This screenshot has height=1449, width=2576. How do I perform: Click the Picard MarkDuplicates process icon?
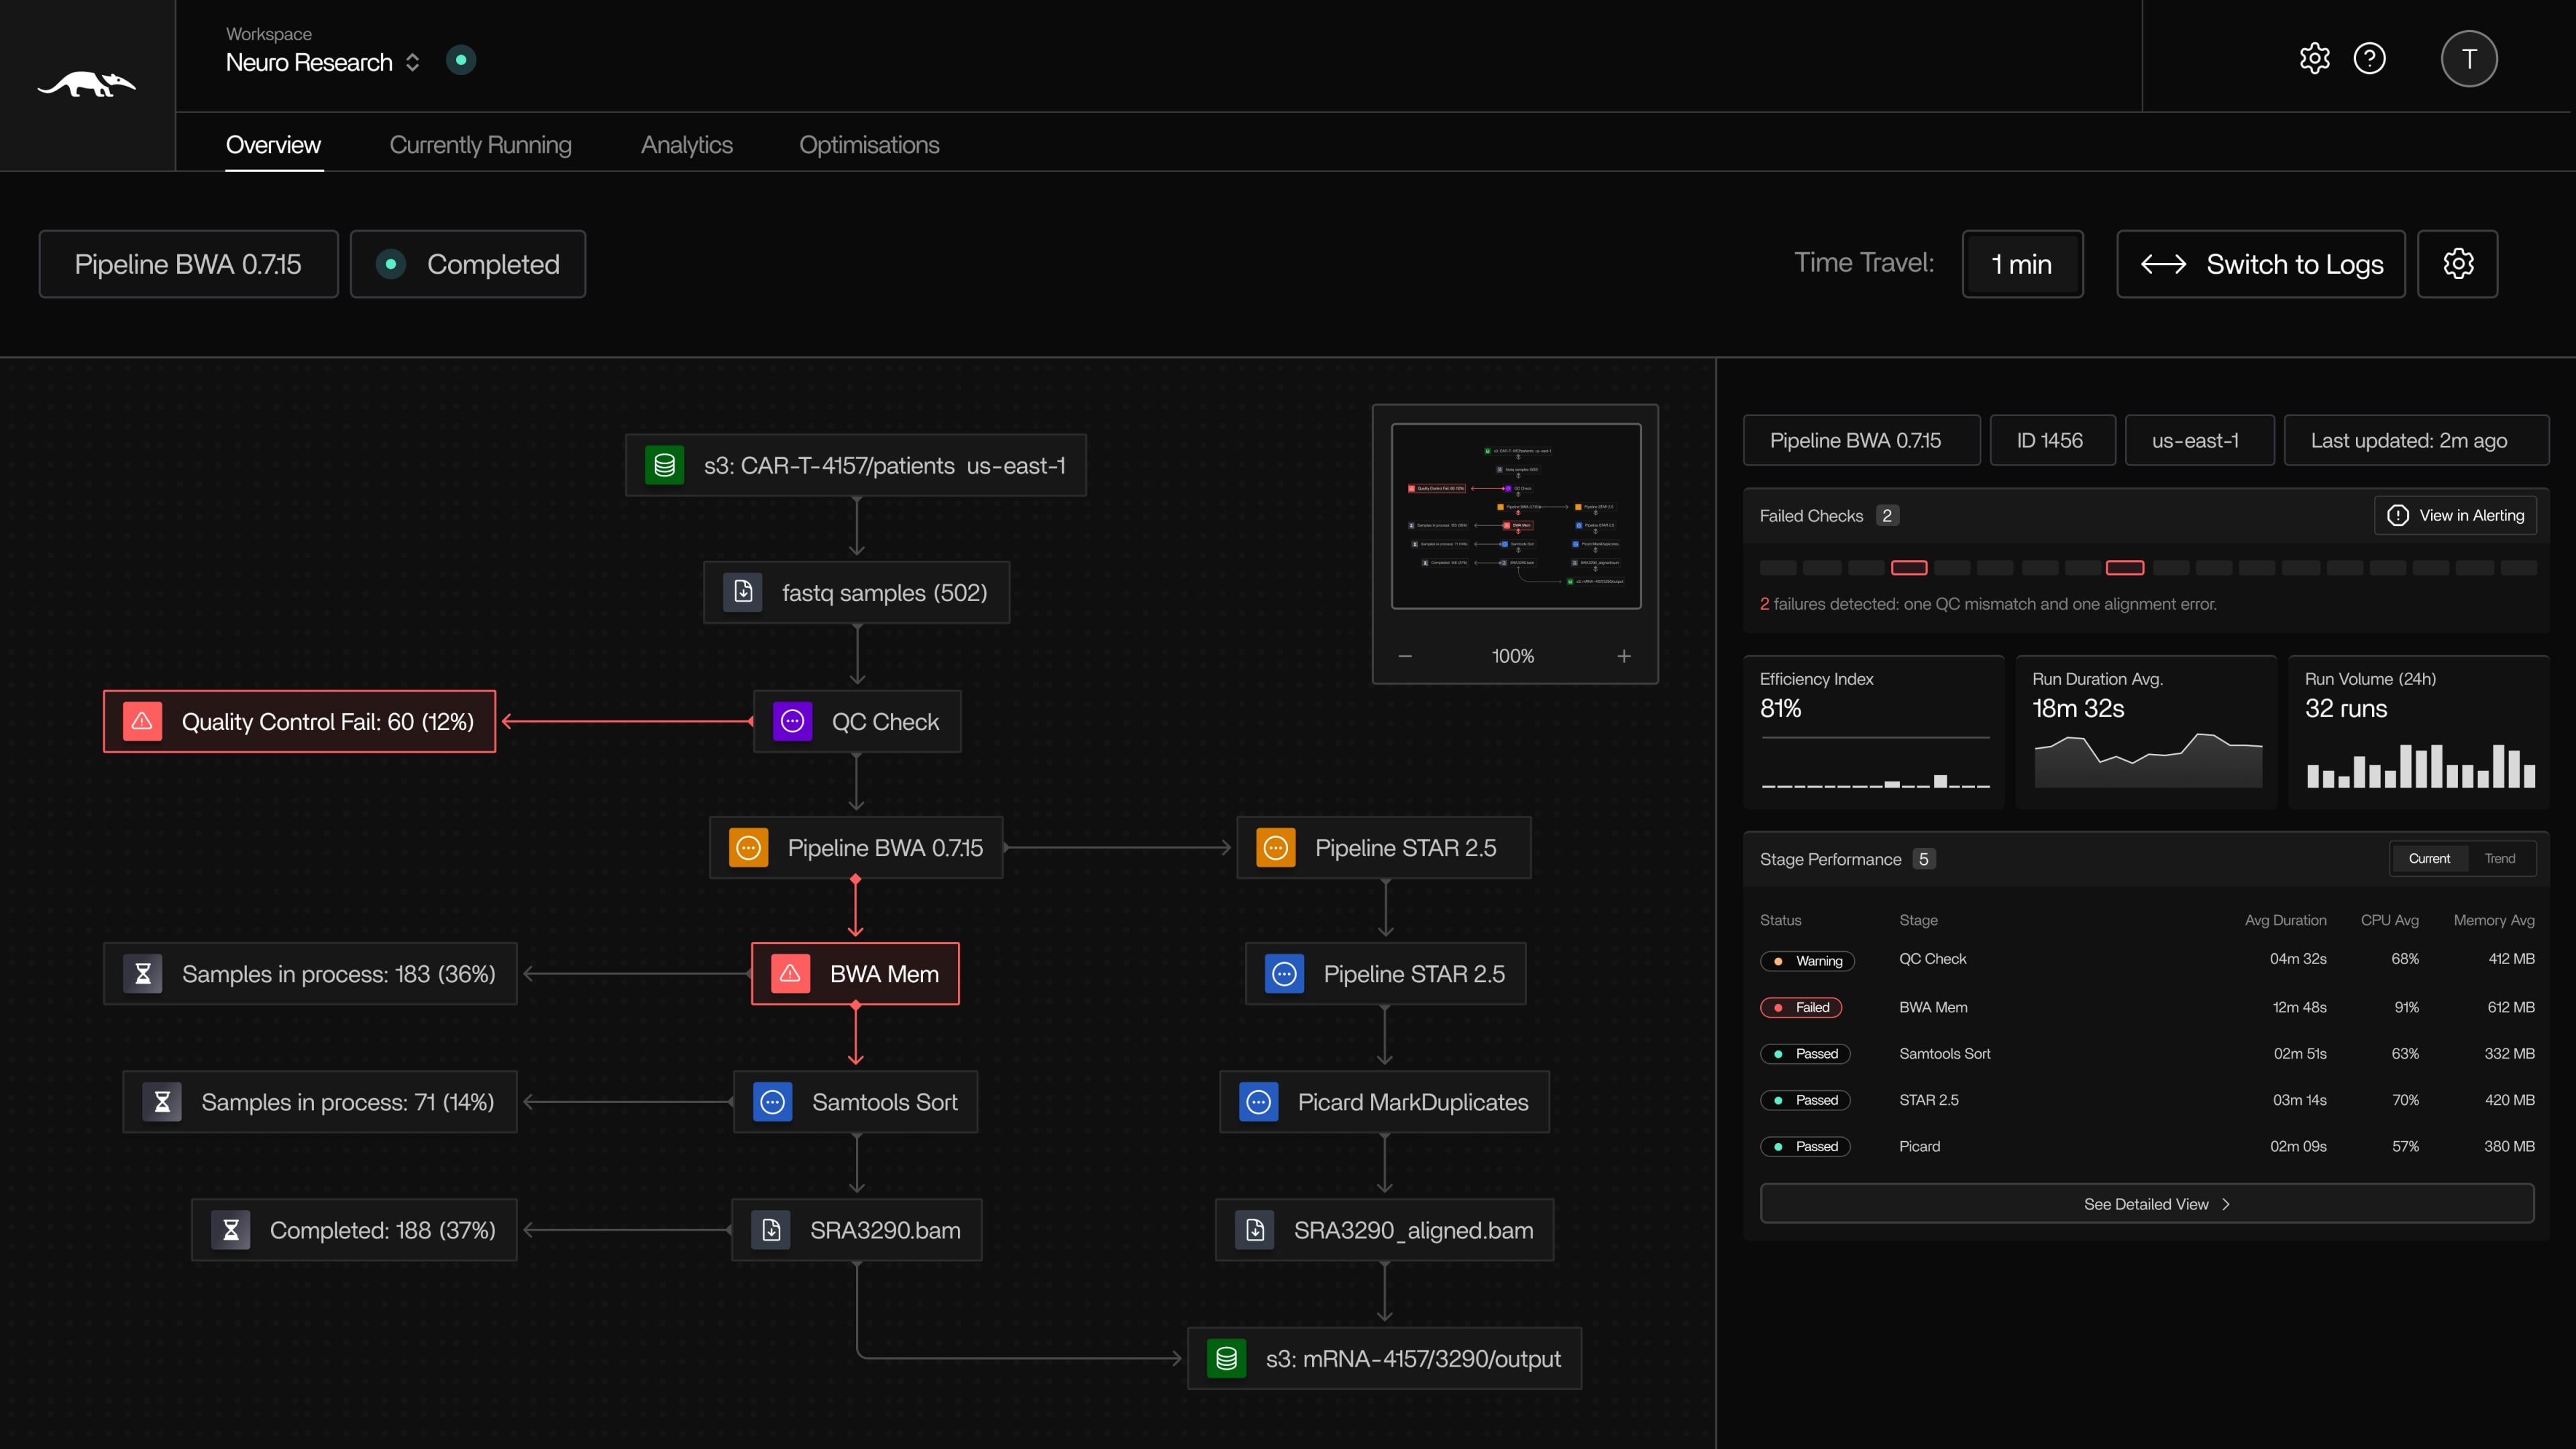[x=1258, y=1101]
